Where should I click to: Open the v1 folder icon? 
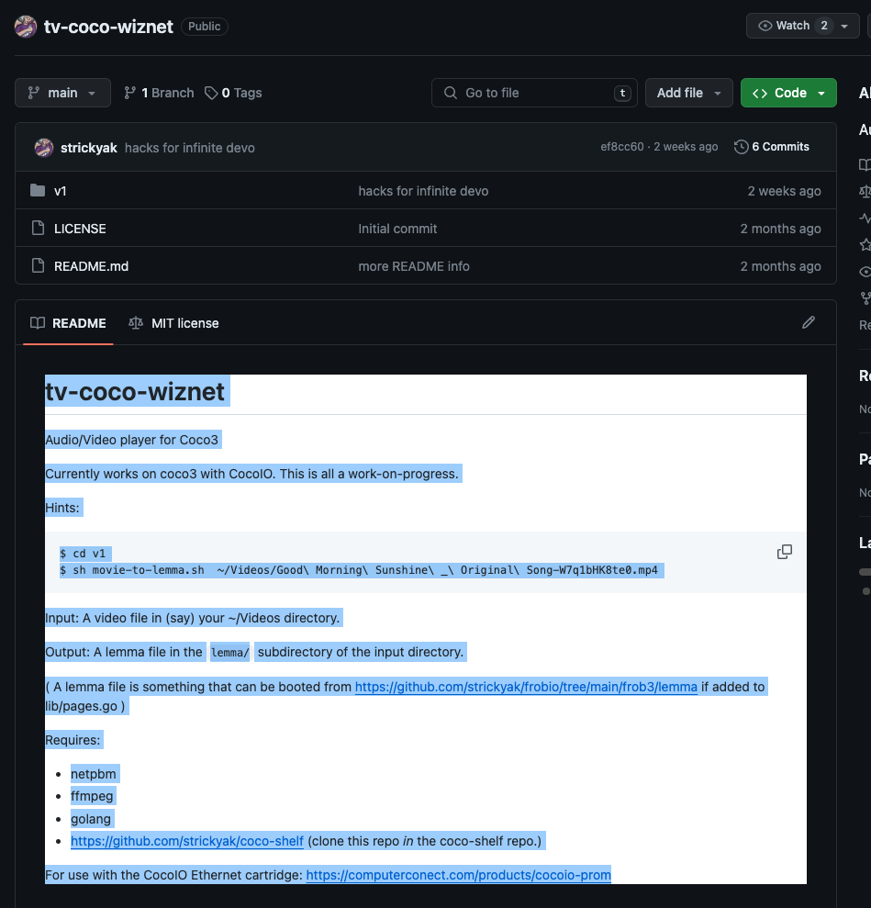click(38, 191)
